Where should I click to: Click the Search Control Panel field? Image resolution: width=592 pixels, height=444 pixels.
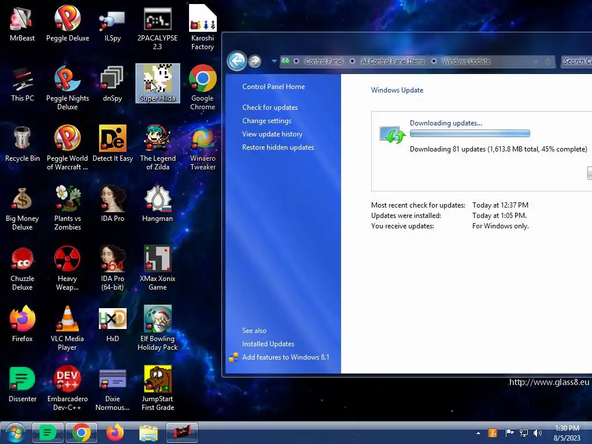[576, 61]
